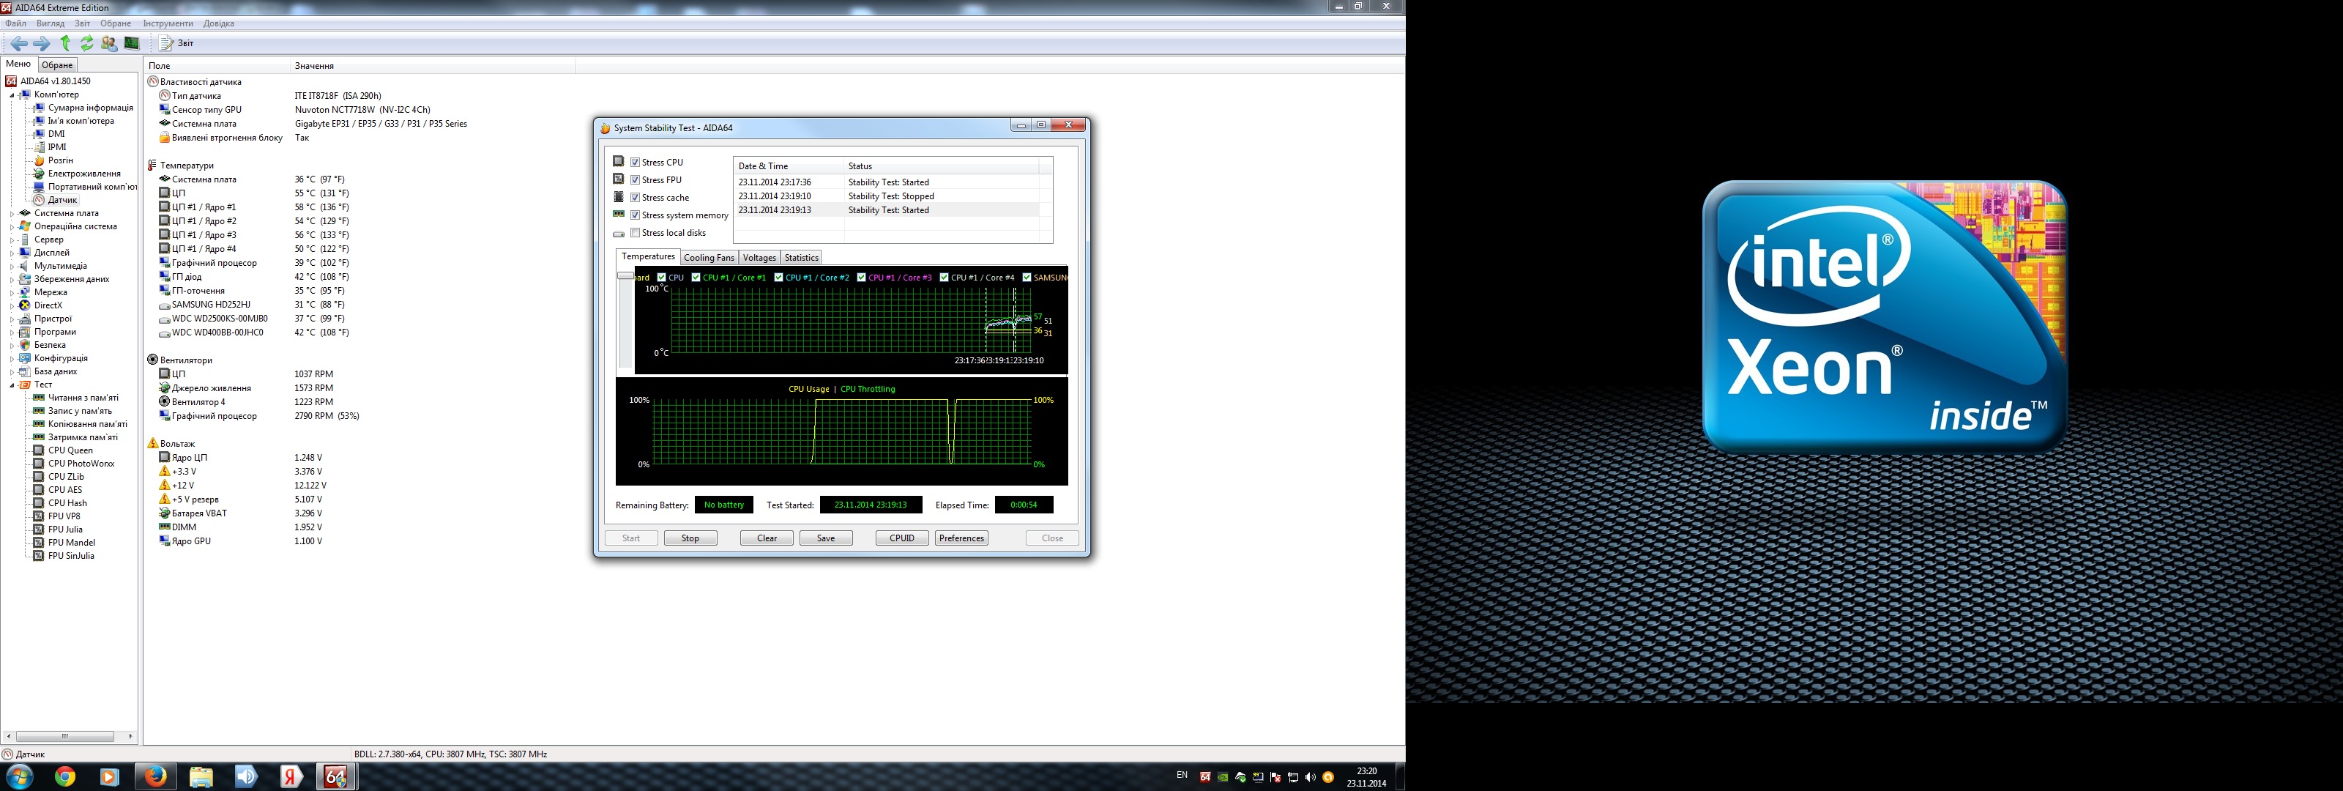Image resolution: width=2343 pixels, height=791 pixels.
Task: Expand the Системна плата tree node
Action: pos(12,213)
